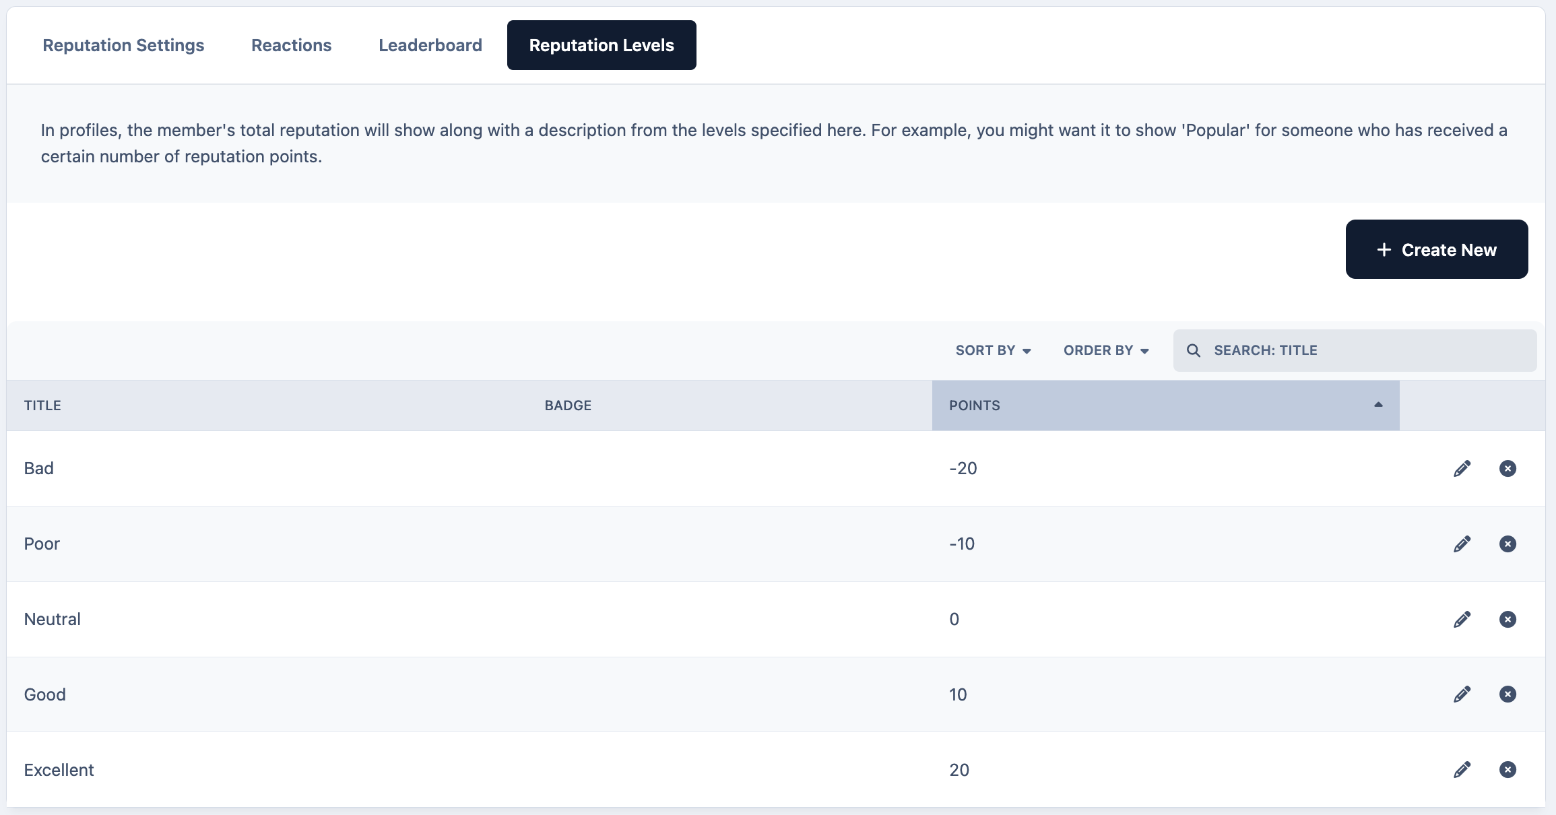
Task: Click the points value 0
Action: pos(954,620)
